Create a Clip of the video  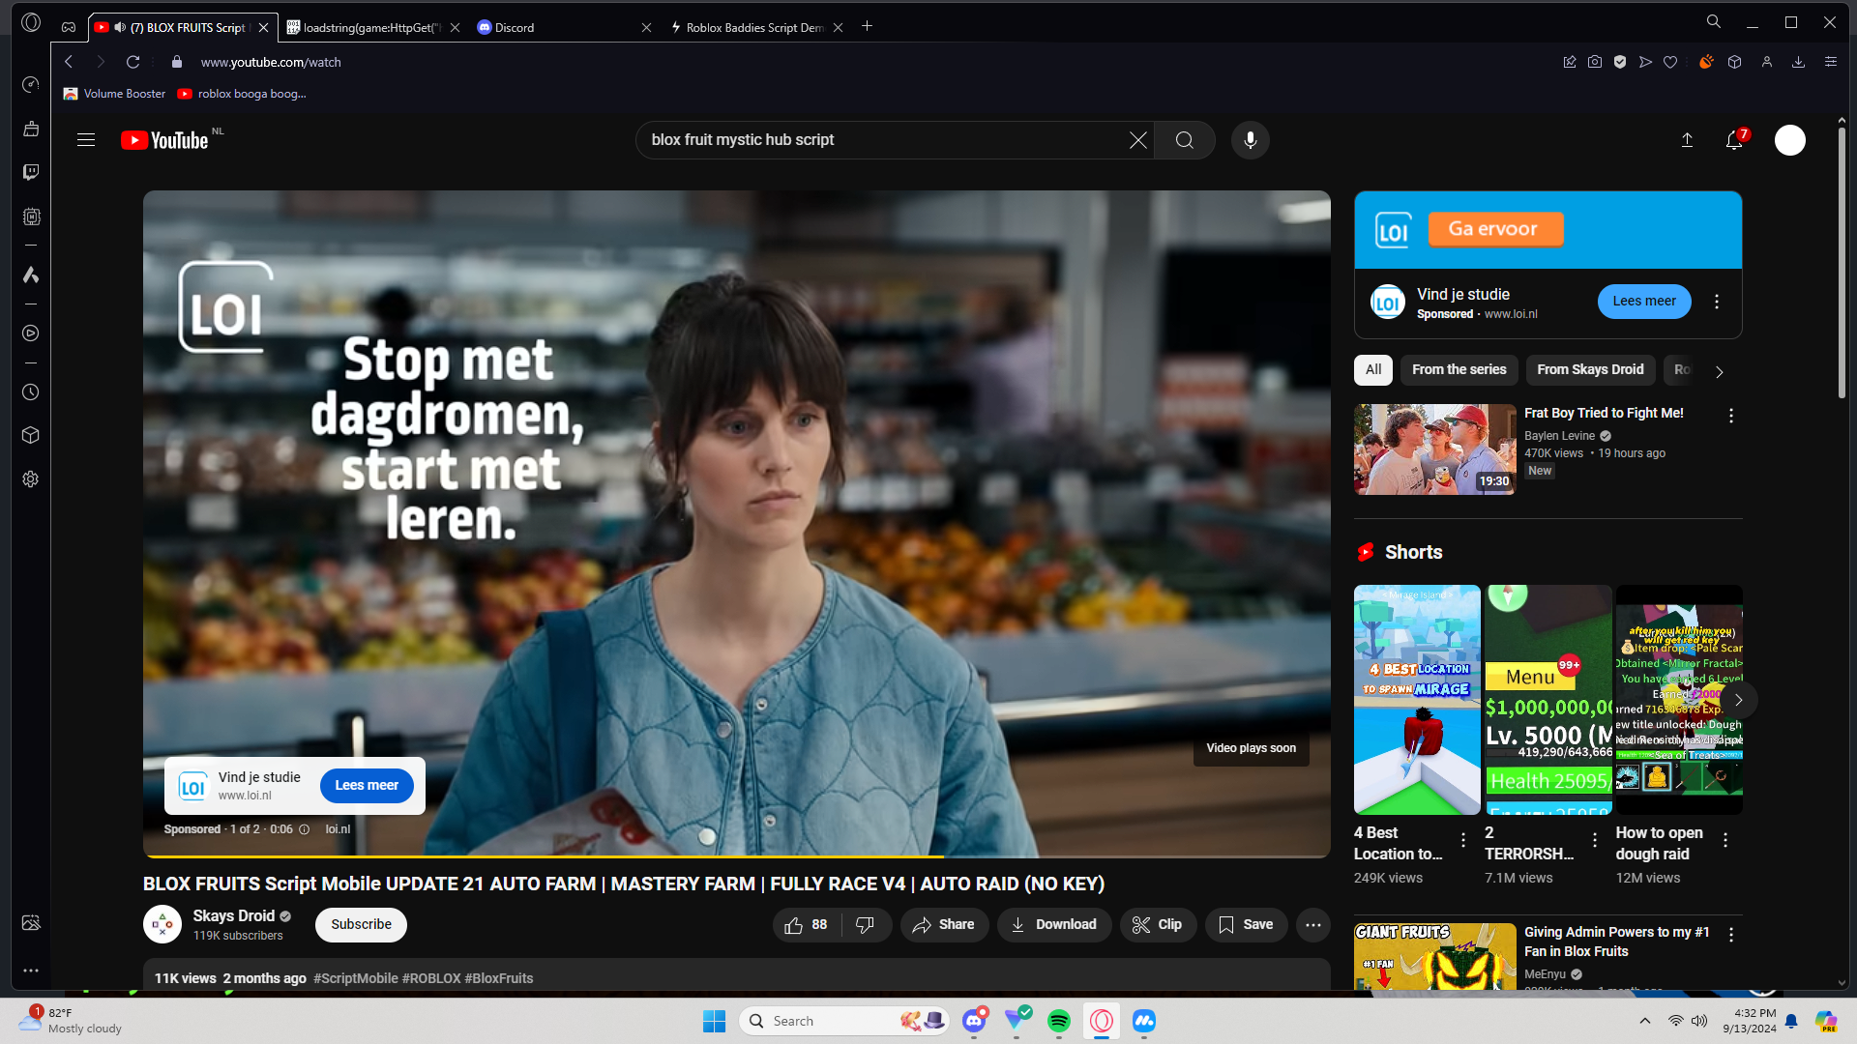pyautogui.click(x=1158, y=925)
